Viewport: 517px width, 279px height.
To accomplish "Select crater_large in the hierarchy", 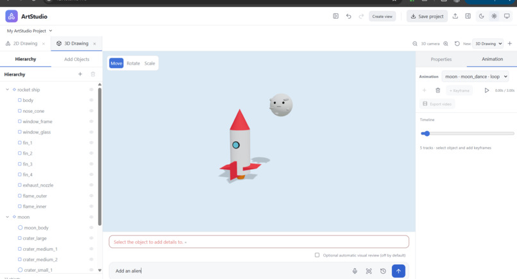I will (34, 238).
